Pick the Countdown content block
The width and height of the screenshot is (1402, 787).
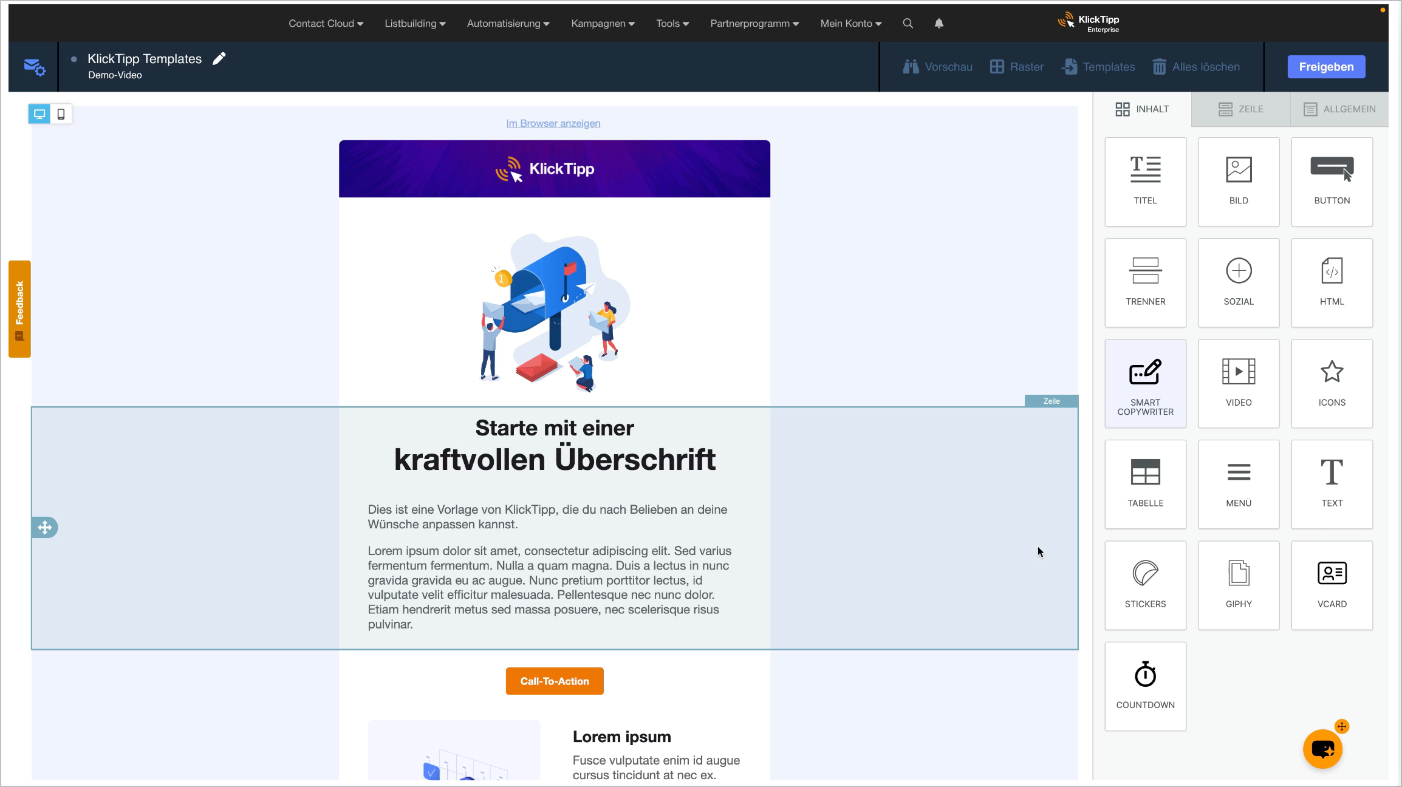tap(1145, 686)
